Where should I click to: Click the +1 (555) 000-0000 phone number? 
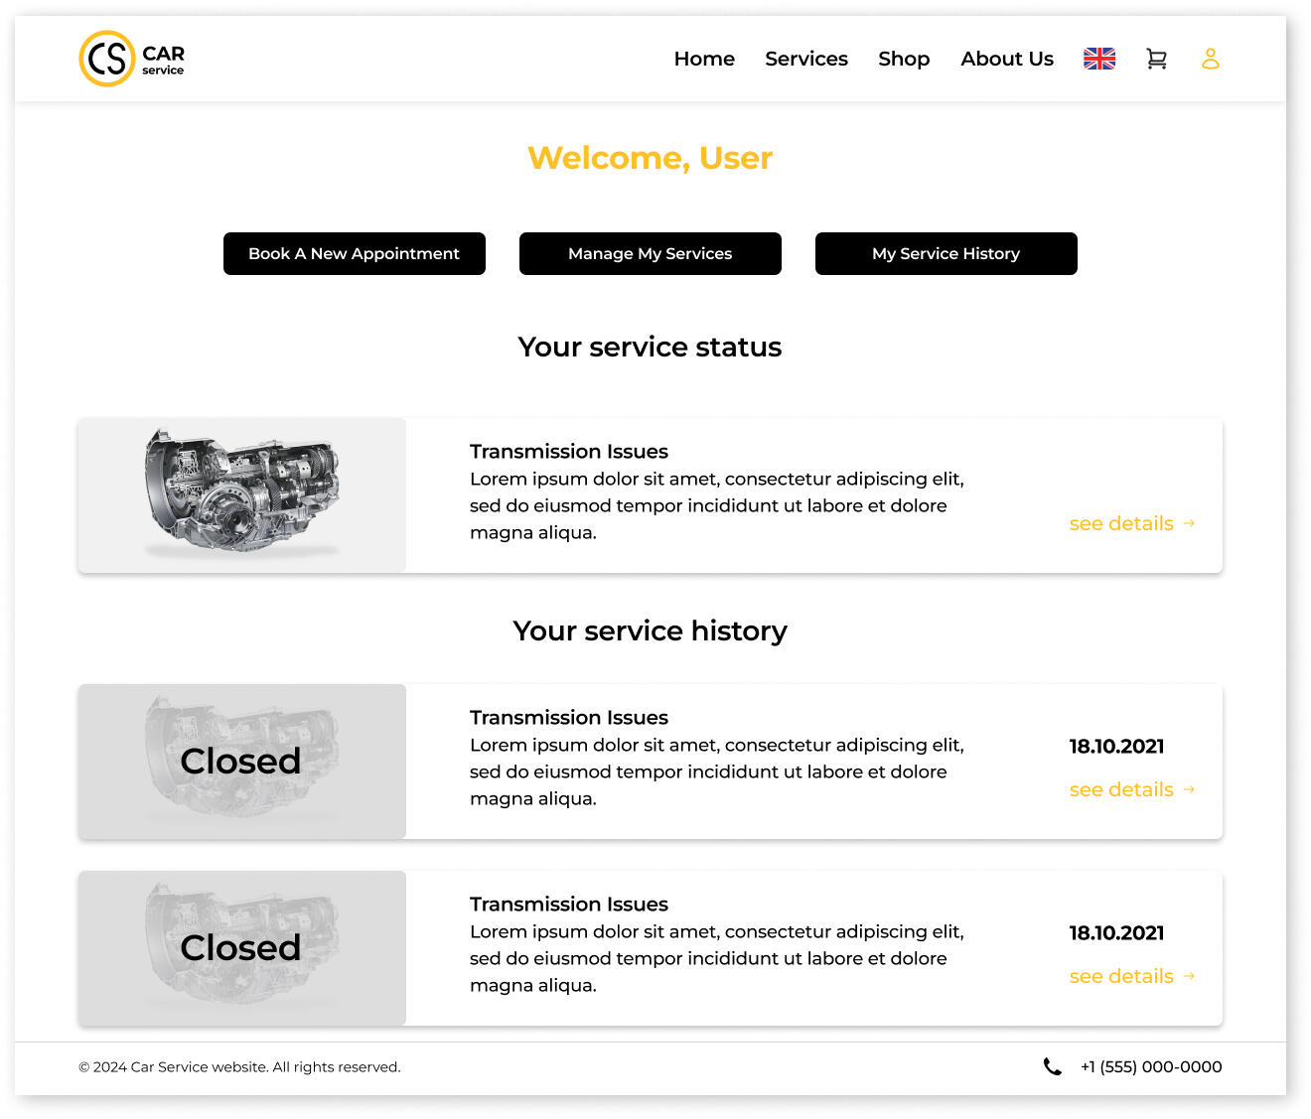coord(1151,1066)
